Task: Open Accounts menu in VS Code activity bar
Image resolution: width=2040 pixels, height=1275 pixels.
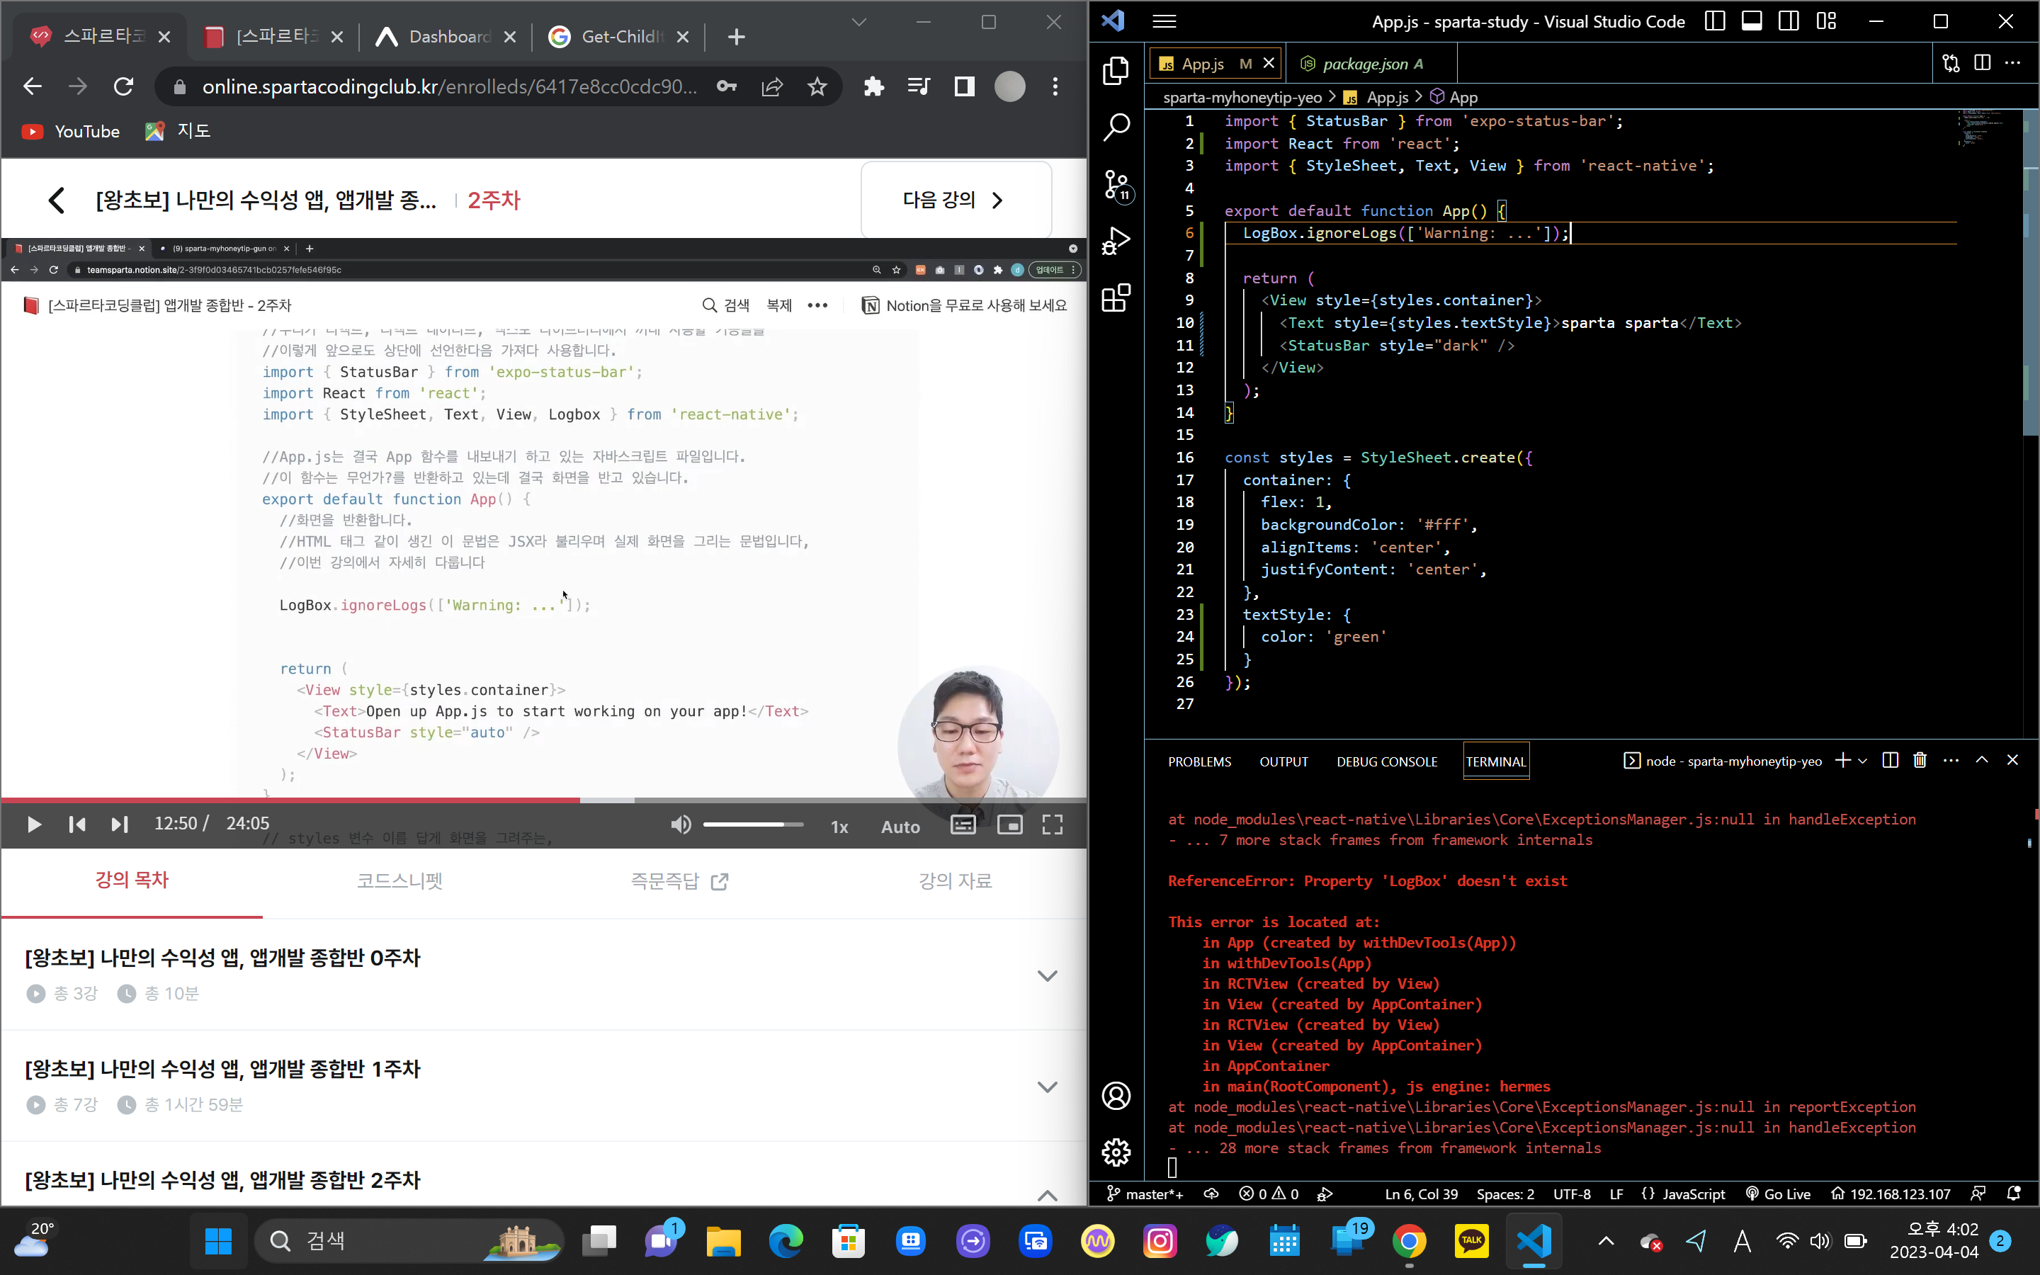Action: point(1116,1095)
